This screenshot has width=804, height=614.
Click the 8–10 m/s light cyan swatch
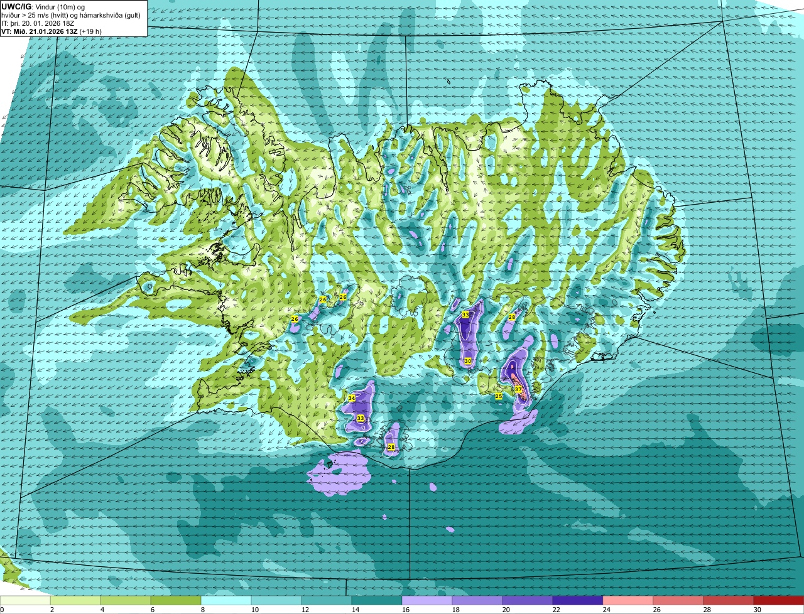coord(226,601)
